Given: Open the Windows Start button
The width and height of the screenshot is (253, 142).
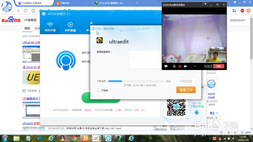Looking at the screenshot, I should click(5, 138).
